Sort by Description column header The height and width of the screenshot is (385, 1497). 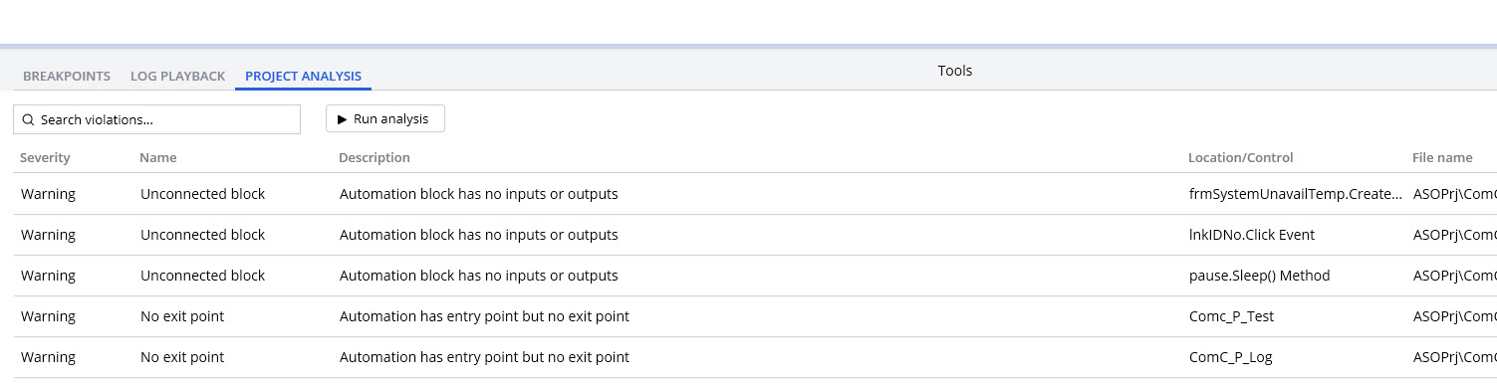tap(374, 157)
